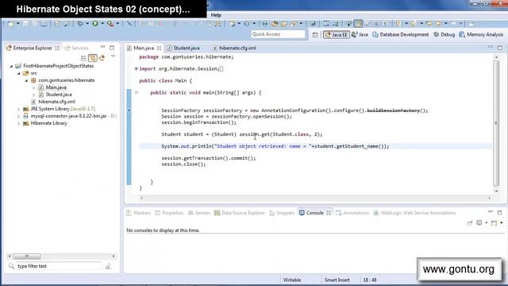Select hibernate.cfg.xml in the explorer tree
Screen dimensions: 508x286
click(x=56, y=102)
